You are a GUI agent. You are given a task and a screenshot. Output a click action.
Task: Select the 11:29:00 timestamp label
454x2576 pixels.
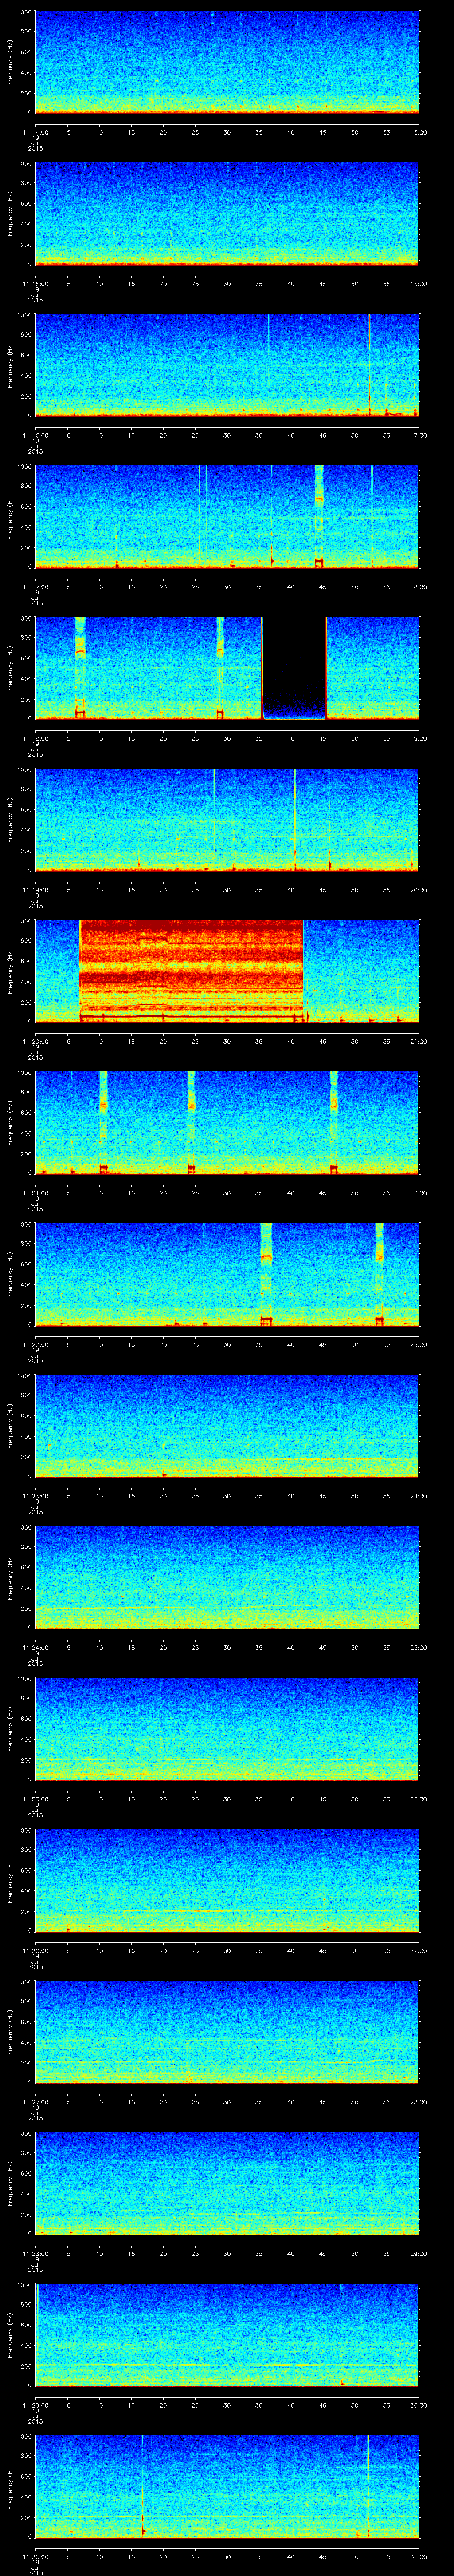click(x=35, y=2406)
